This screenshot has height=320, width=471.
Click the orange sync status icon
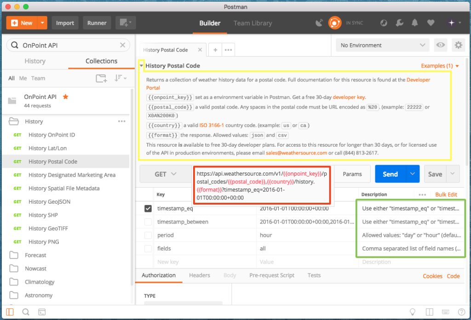pyautogui.click(x=335, y=23)
